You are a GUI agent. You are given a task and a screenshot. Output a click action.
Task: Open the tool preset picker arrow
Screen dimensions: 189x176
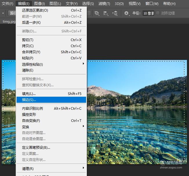3,13
